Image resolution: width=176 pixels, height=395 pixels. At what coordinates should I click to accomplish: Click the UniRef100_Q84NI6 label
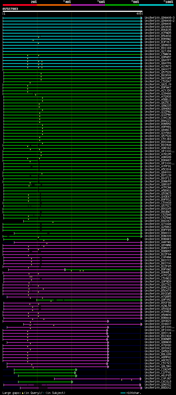[158, 45]
